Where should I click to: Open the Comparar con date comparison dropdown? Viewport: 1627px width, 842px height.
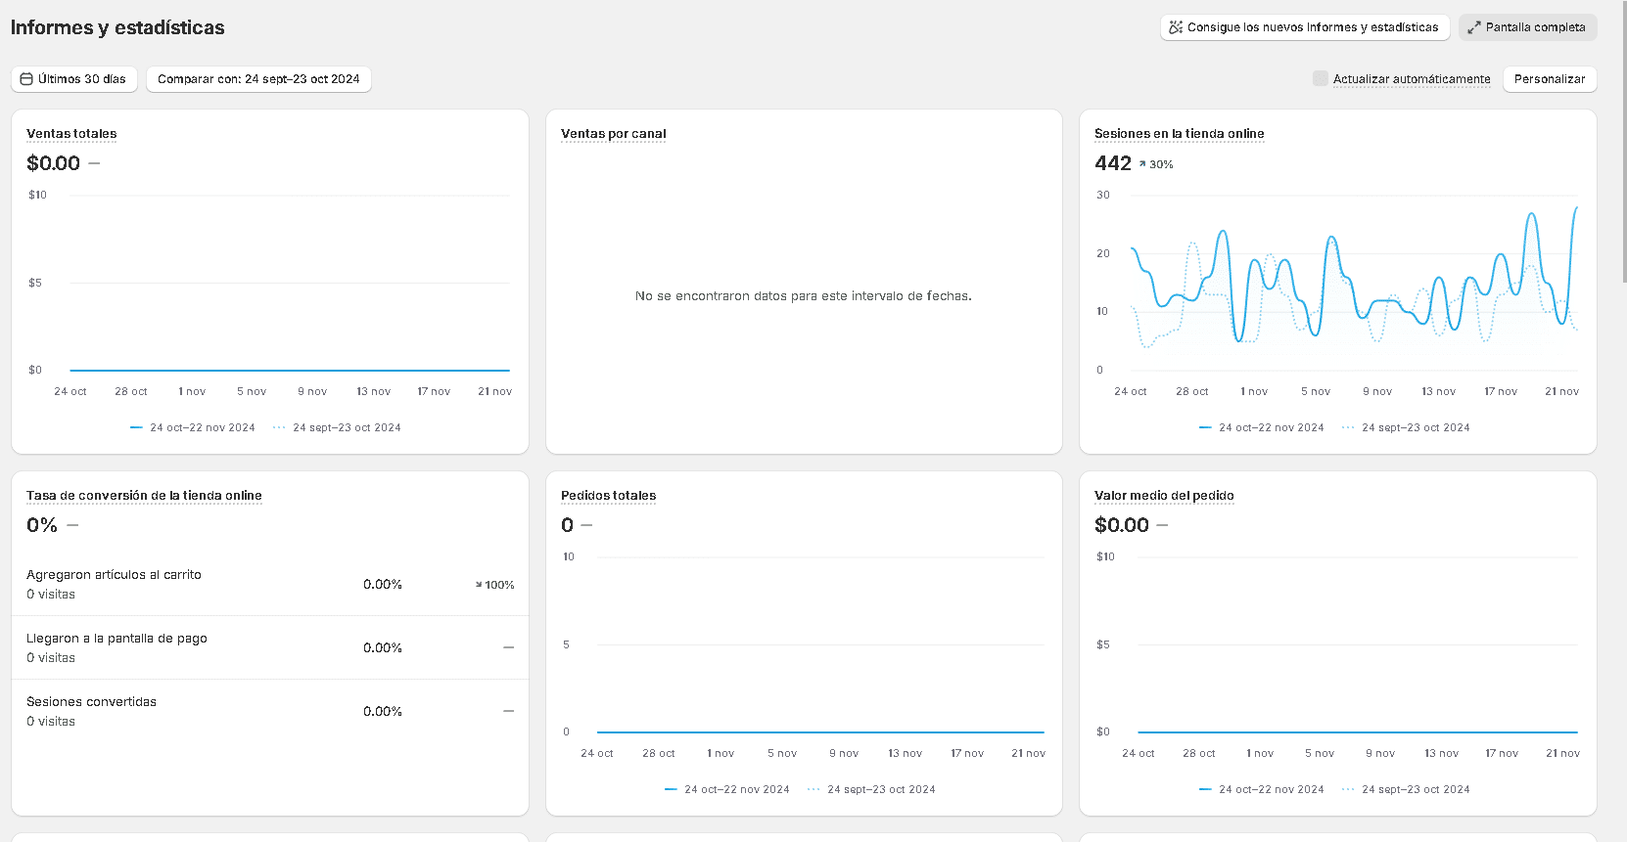tap(258, 79)
